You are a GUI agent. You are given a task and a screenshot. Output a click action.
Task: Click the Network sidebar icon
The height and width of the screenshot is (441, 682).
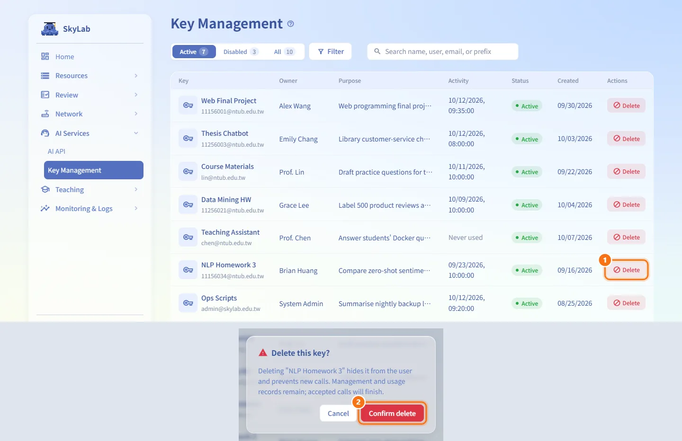(x=45, y=114)
